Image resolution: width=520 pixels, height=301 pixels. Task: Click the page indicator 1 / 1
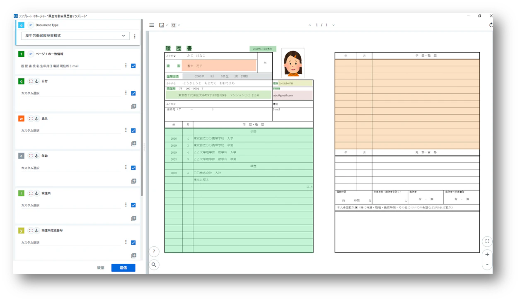322,25
